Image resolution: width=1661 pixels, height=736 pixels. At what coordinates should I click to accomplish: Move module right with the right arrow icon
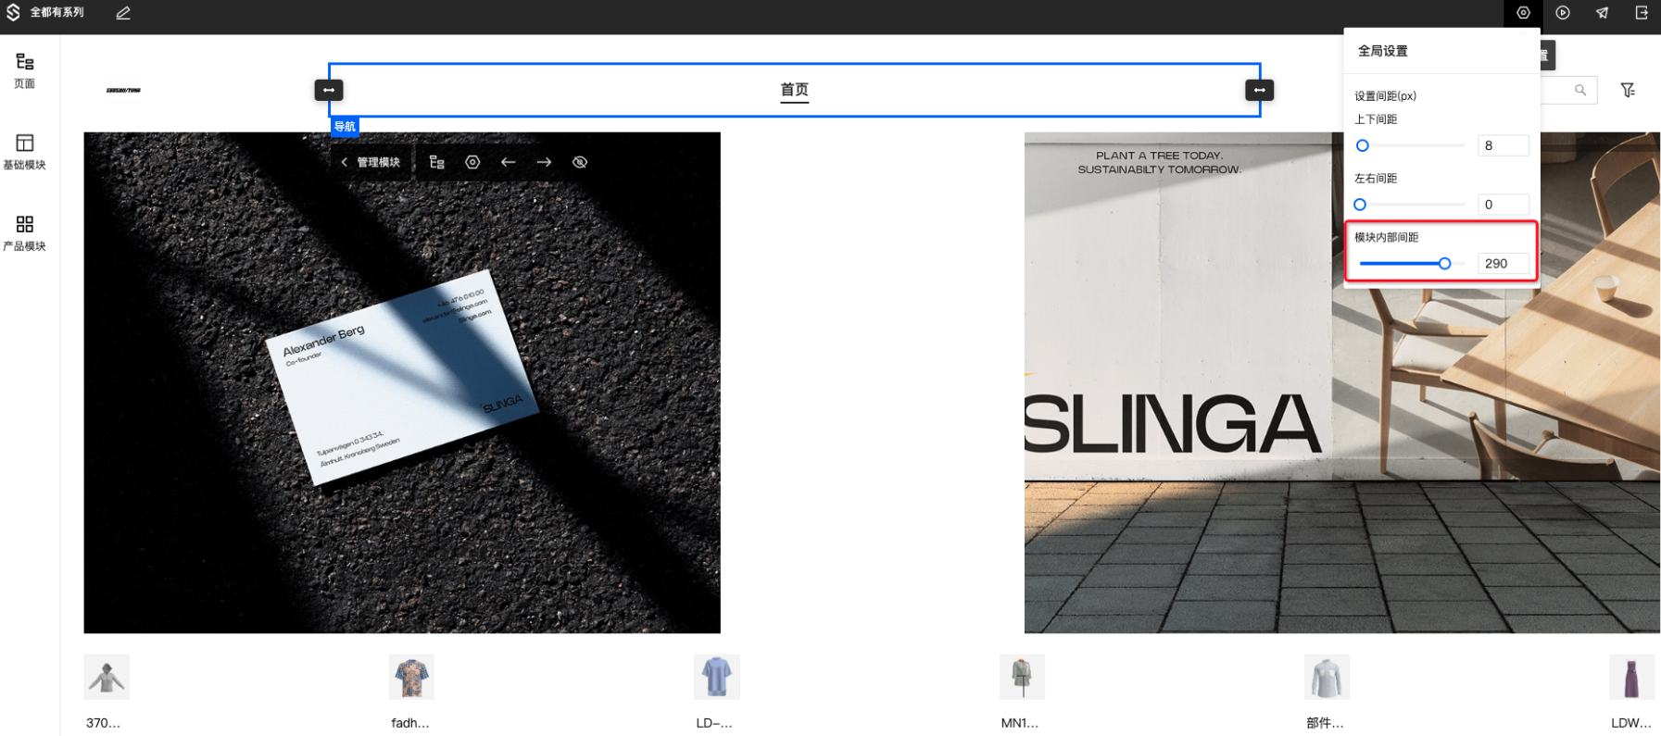pos(544,162)
